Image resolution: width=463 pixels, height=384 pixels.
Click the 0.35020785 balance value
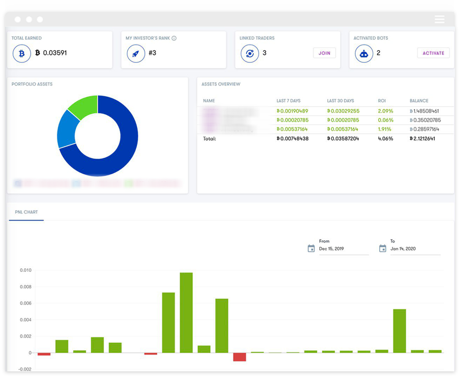tap(425, 120)
